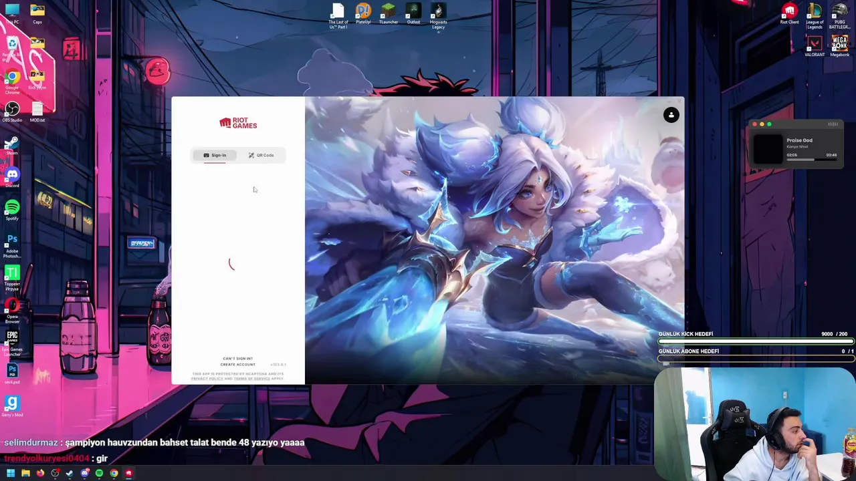Open Discord from the taskbar
The height and width of the screenshot is (481, 856).
(x=84, y=473)
